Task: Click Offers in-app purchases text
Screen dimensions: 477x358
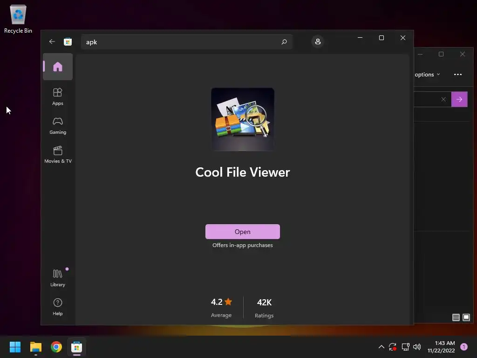Action: pyautogui.click(x=242, y=245)
